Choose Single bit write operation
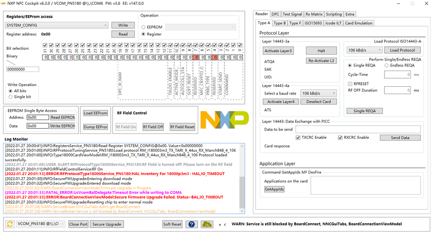Viewport: 433px width, 234px height. click(10, 97)
